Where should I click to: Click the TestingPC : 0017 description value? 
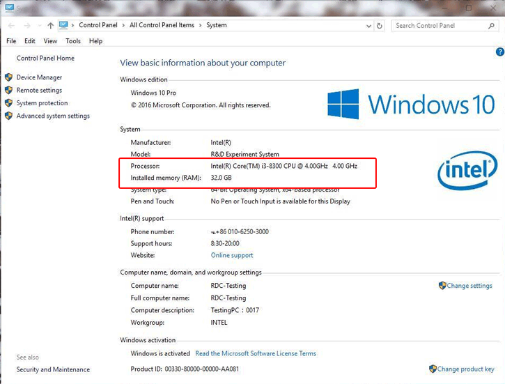point(235,310)
